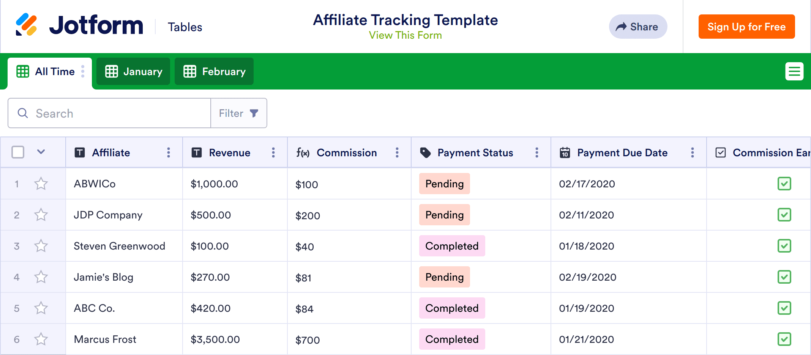
Task: Star the Marcus Frost row
Action: point(41,339)
